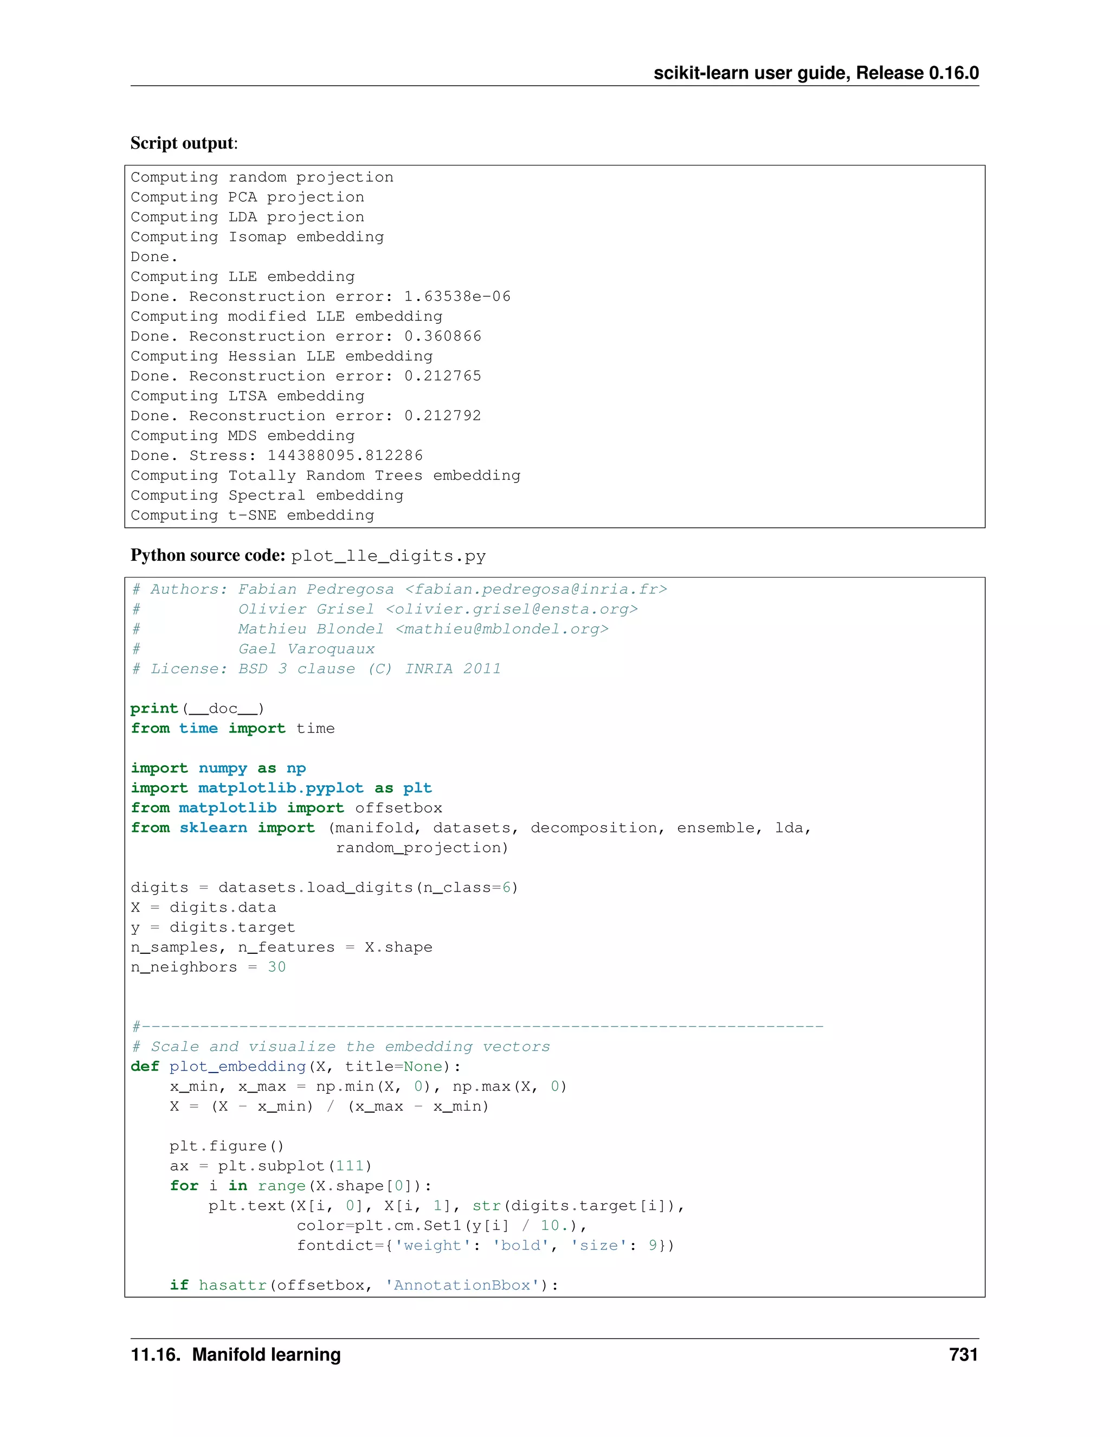Screen dimensions: 1110x1437
Task: Click 'import matplotlib.pyplot as plt' line
Action: 281,788
